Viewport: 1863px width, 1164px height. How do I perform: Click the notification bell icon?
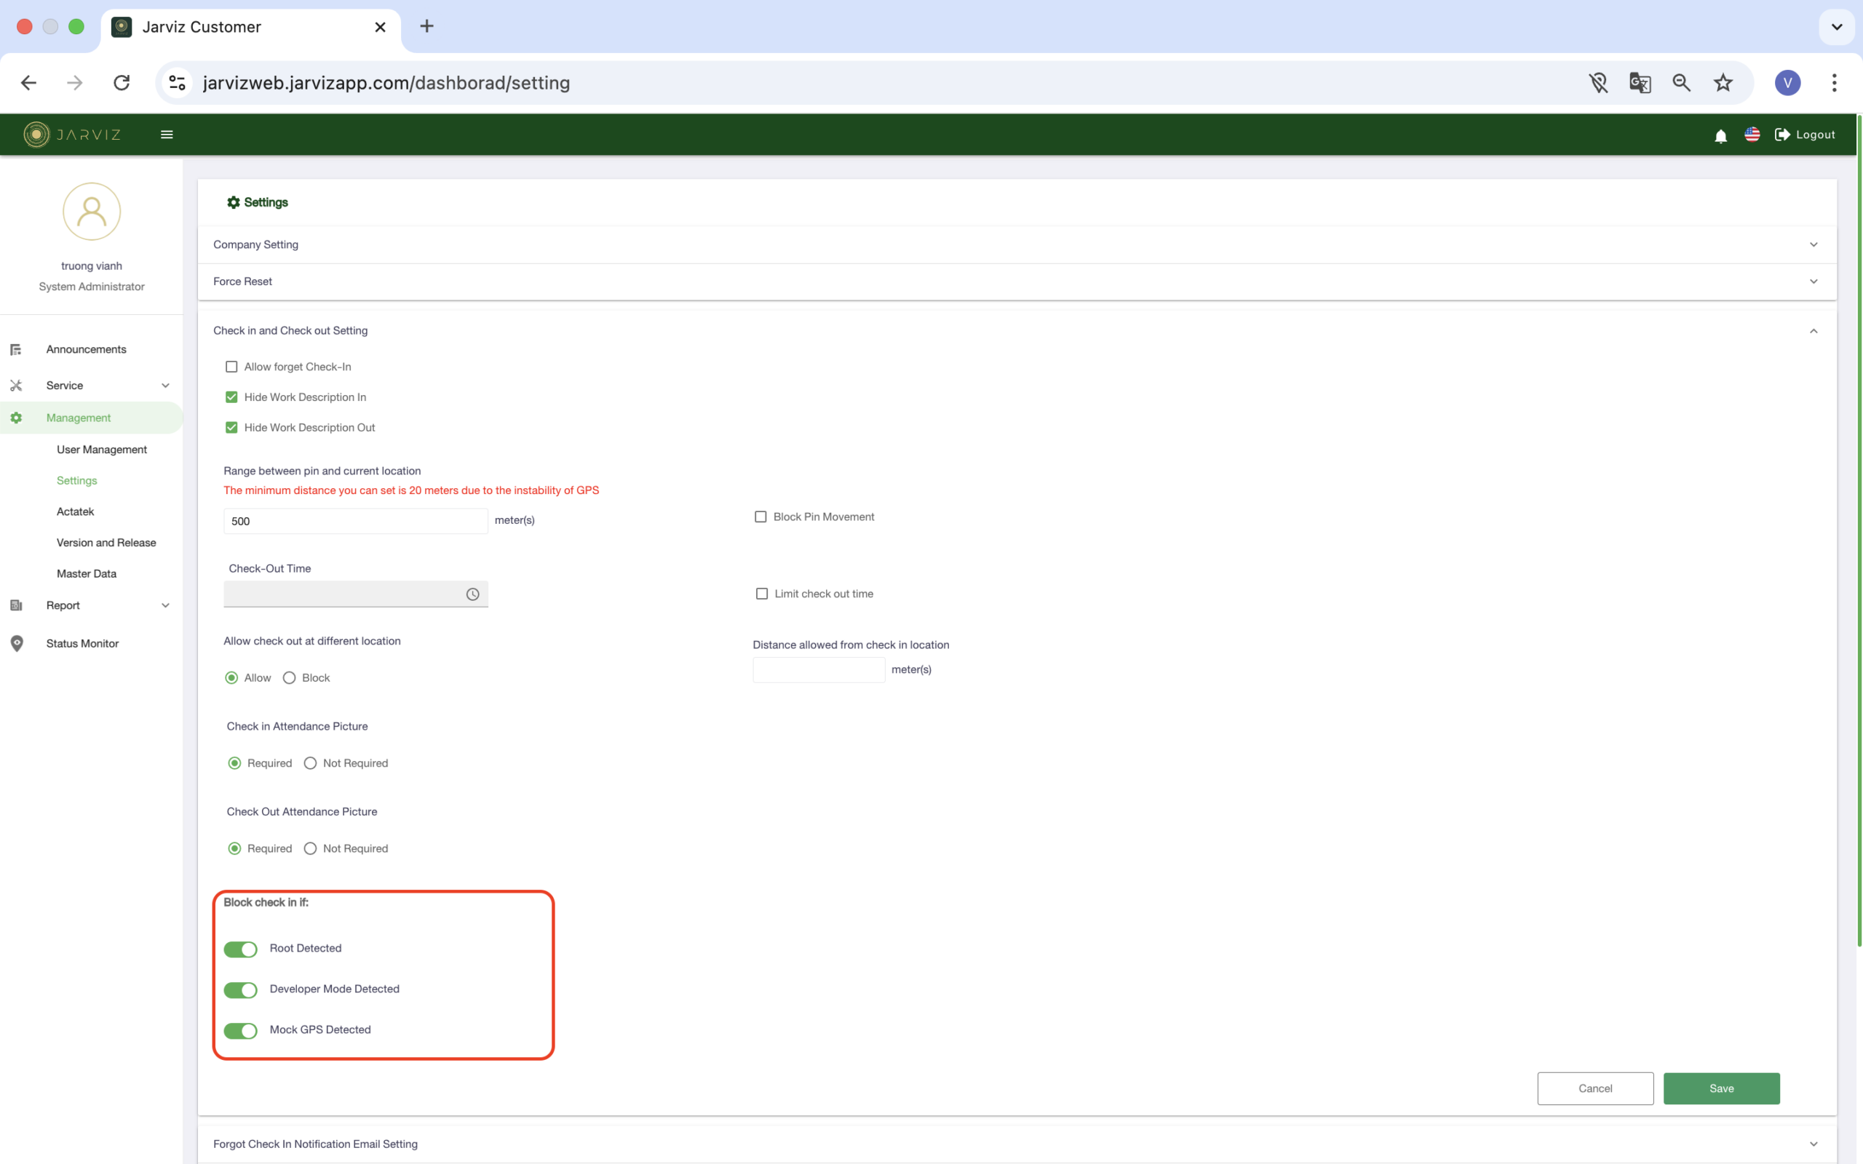point(1720,135)
